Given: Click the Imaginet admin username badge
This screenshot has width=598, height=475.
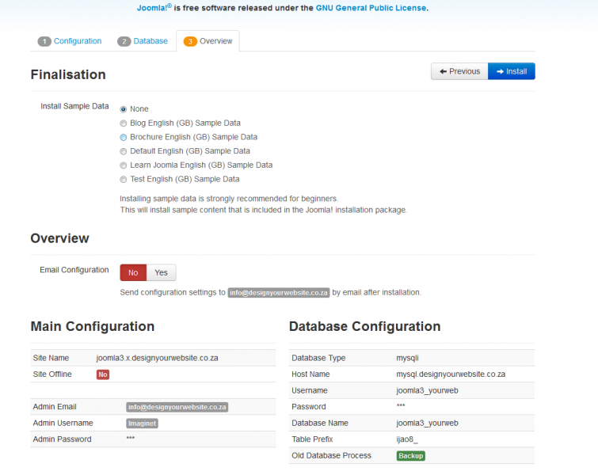Looking at the screenshot, I should tap(143, 424).
